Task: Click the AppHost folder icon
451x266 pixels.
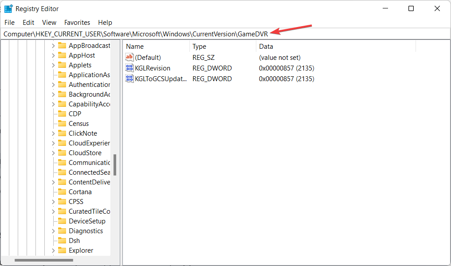Action: coord(62,55)
